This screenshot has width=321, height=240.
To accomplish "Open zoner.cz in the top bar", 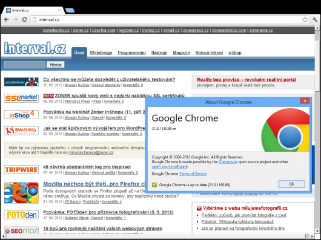I will point(81,30).
